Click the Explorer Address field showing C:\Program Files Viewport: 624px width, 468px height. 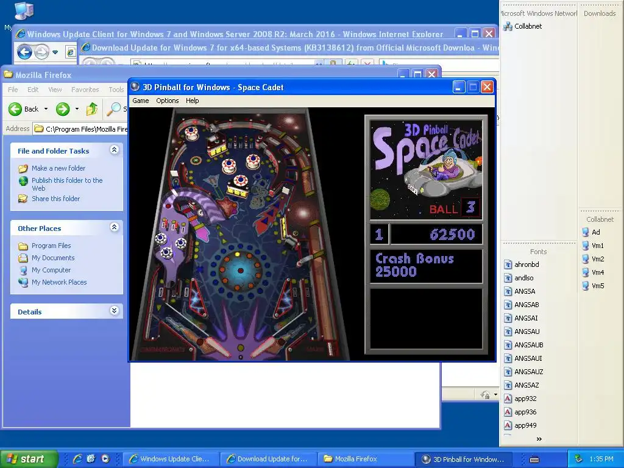81,129
